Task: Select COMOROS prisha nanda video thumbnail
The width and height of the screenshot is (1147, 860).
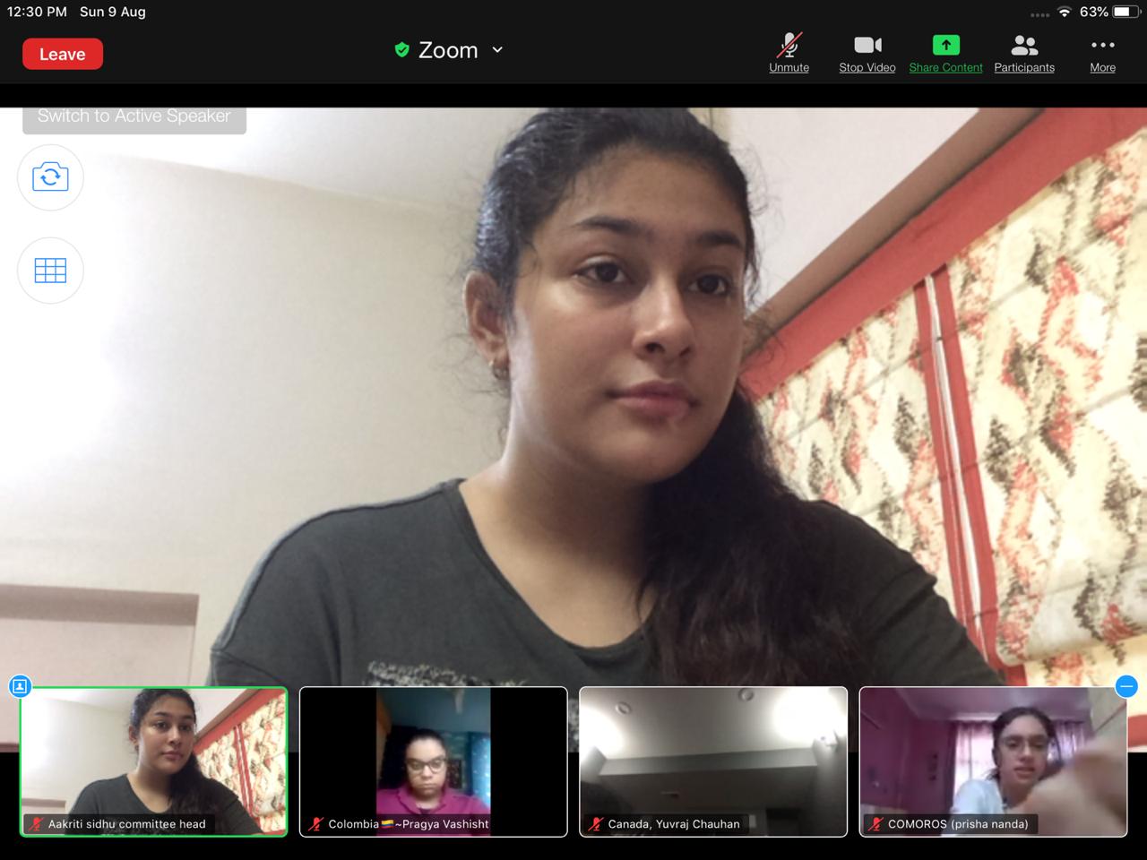Action: click(993, 761)
